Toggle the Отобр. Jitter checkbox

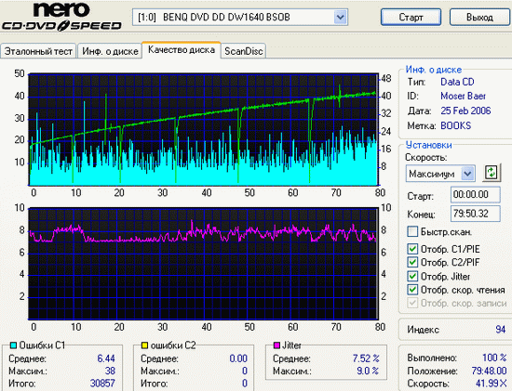[412, 277]
